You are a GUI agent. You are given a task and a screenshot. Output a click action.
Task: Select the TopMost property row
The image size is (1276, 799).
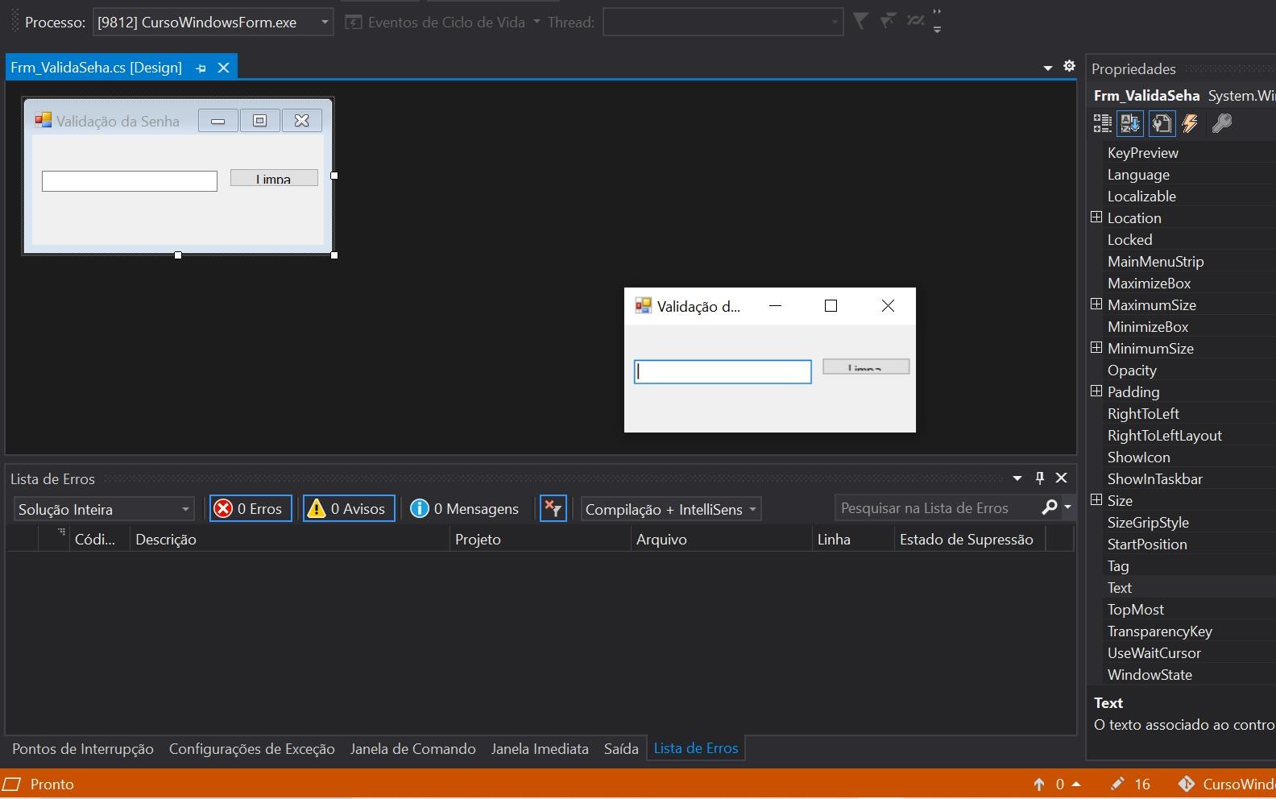coord(1189,609)
